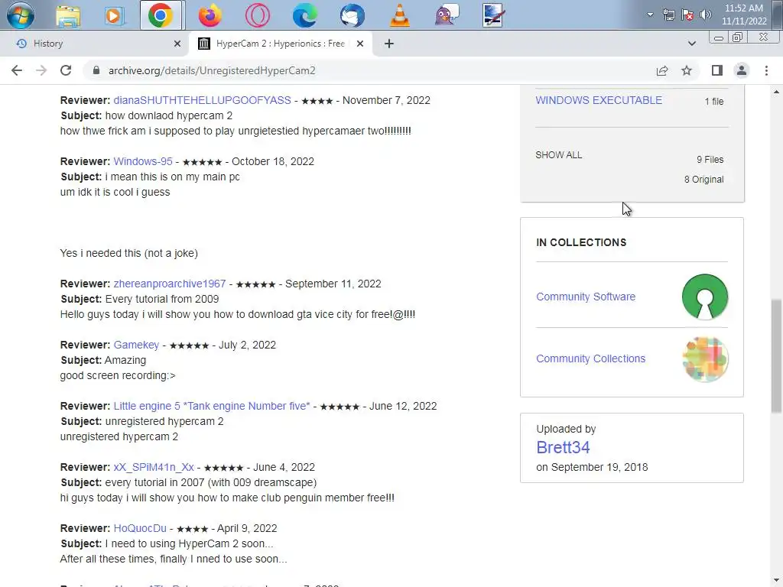Launch VLC media player from the taskbar
783x587 pixels.
point(399,15)
